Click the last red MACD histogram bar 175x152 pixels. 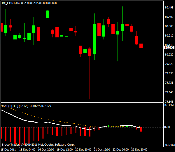coord(141,129)
